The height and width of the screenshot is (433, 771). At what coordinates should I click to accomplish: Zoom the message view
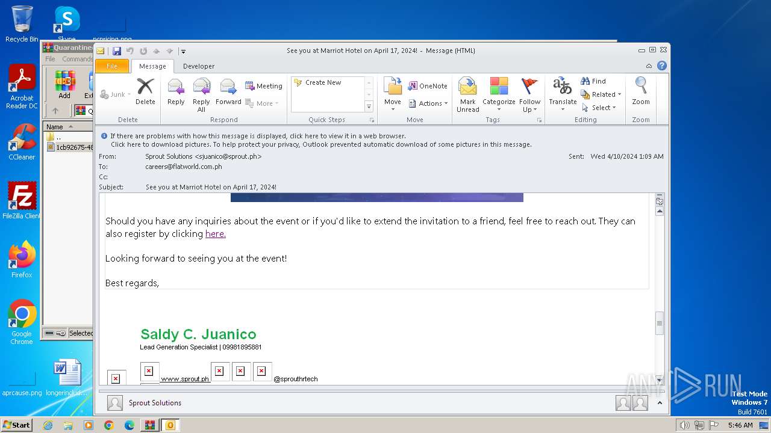(x=641, y=92)
